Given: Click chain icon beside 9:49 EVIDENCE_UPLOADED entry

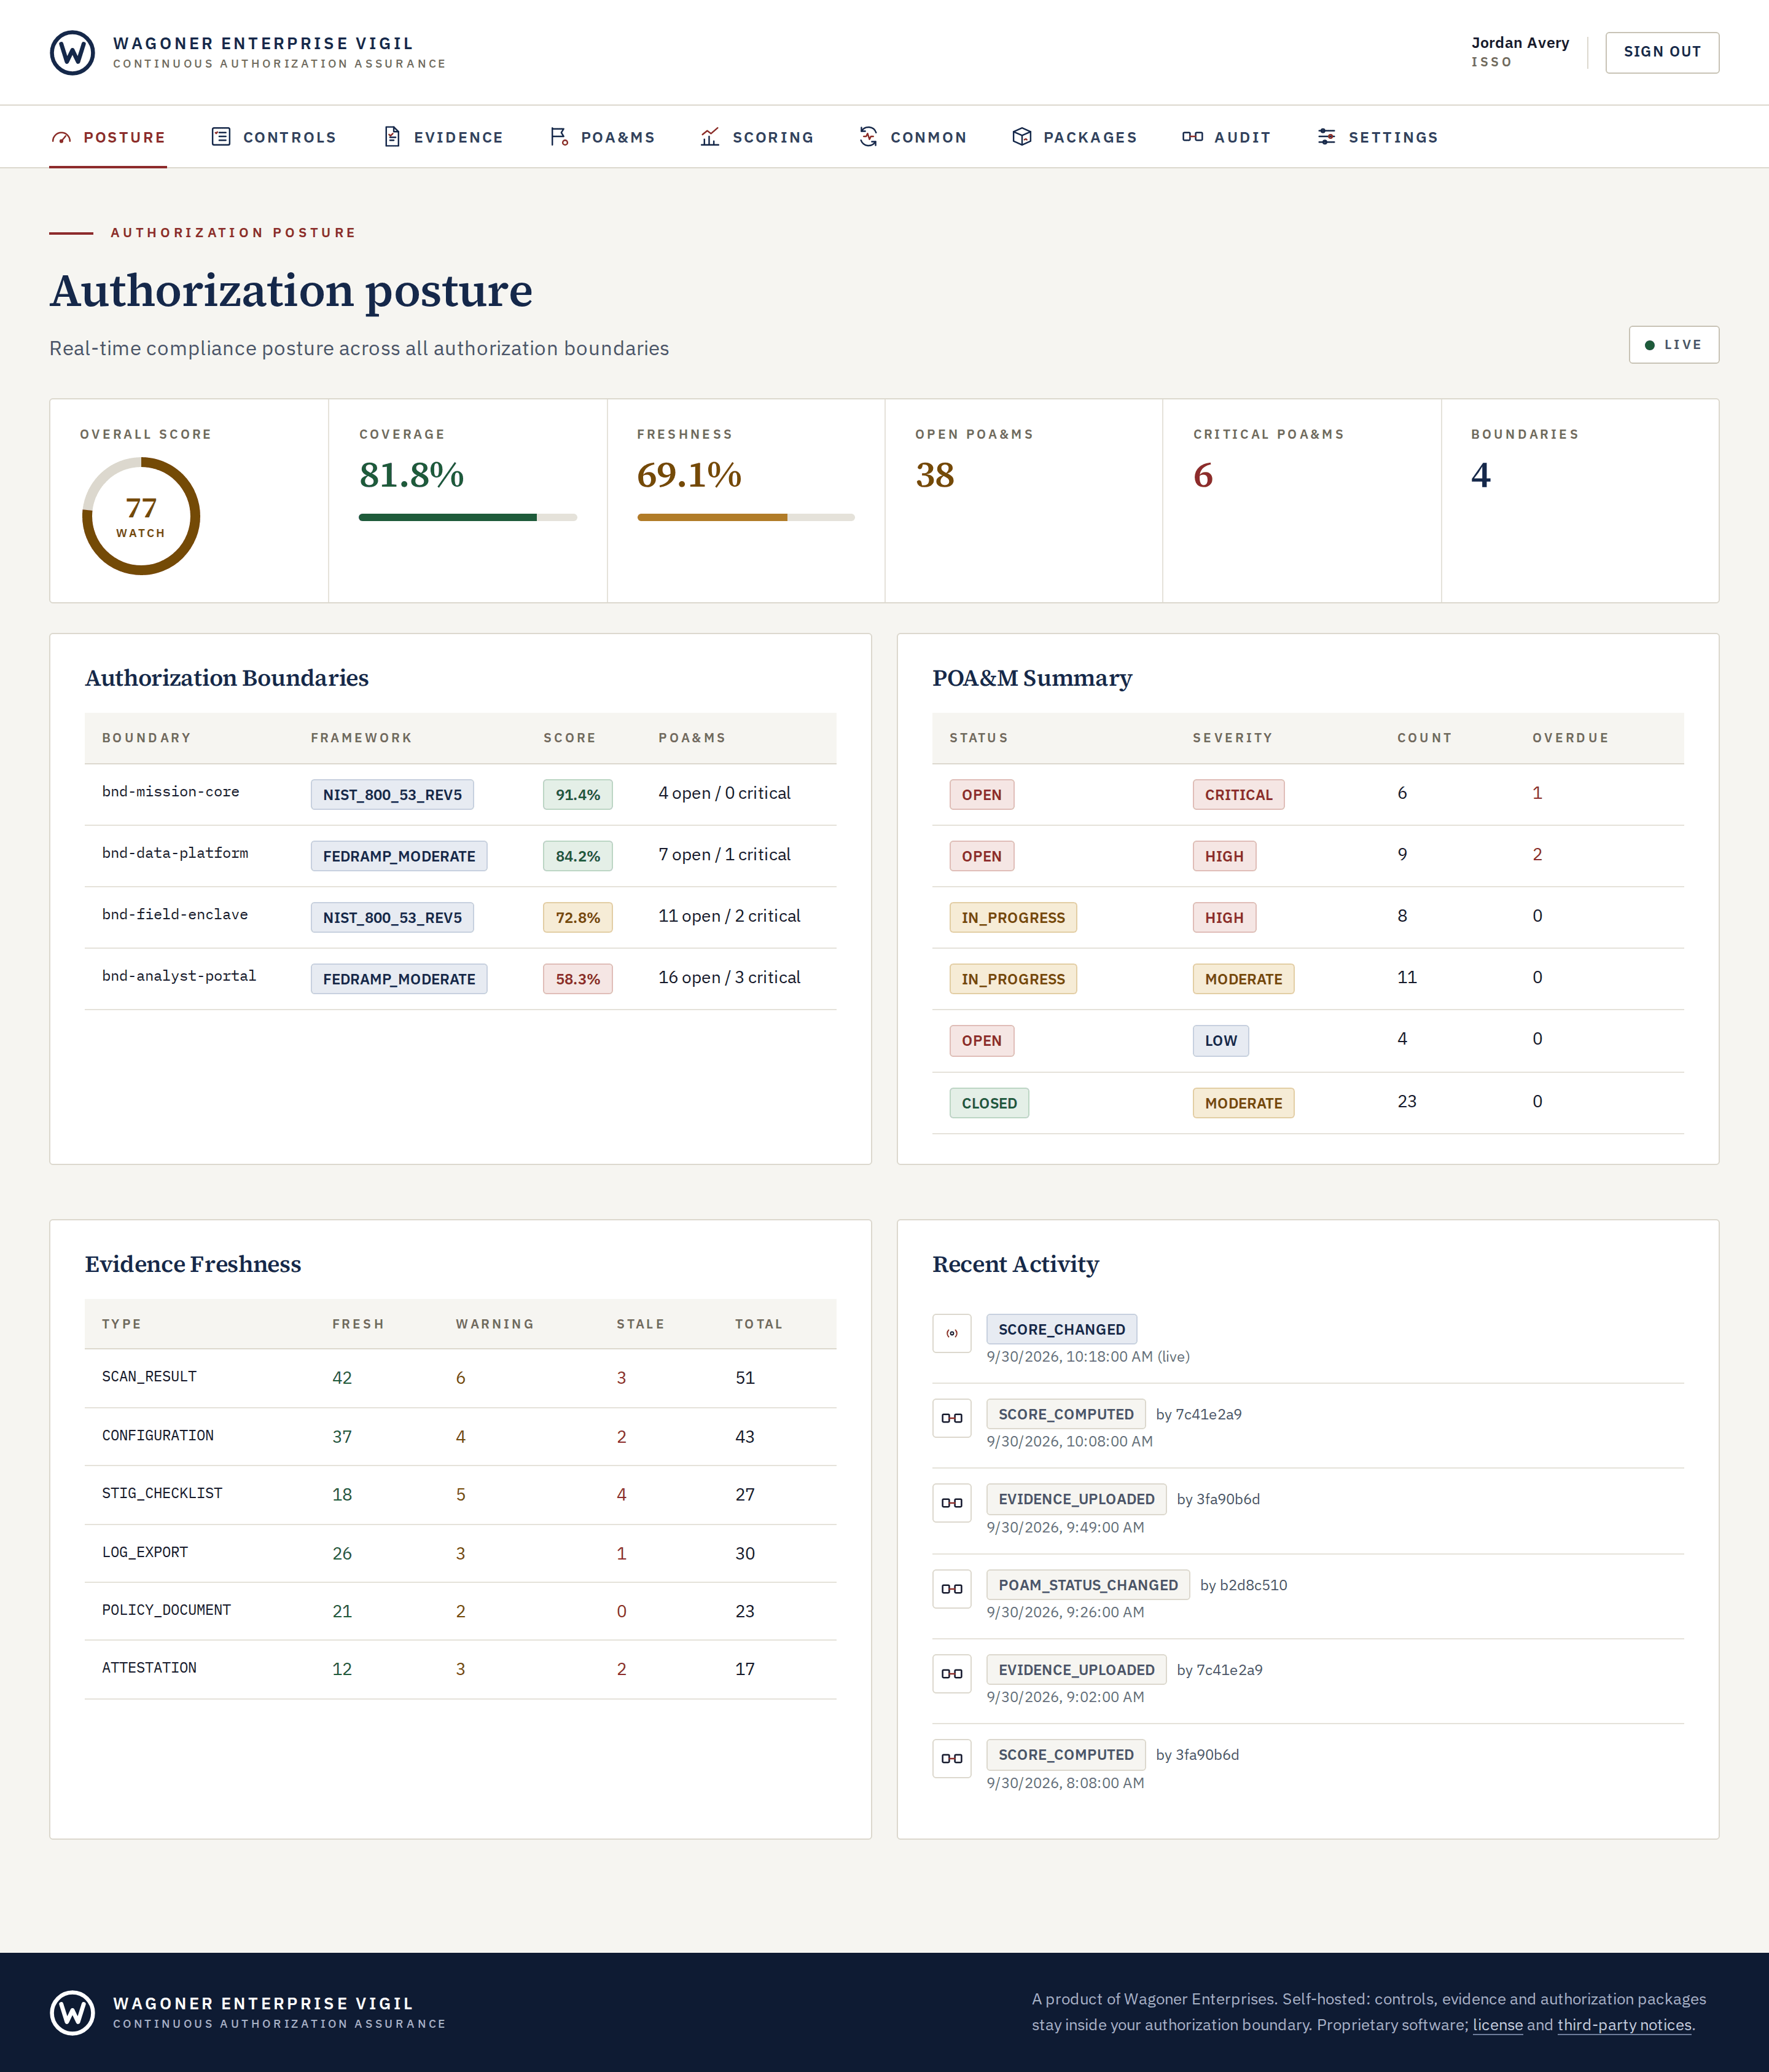Looking at the screenshot, I should point(951,1503).
